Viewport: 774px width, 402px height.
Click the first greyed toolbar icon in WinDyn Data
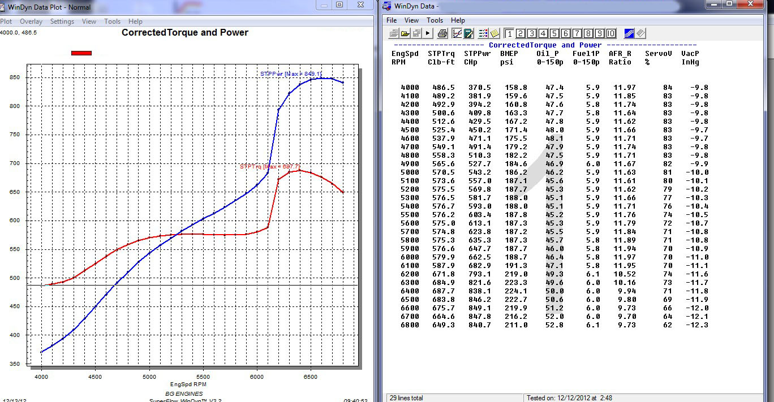point(394,33)
